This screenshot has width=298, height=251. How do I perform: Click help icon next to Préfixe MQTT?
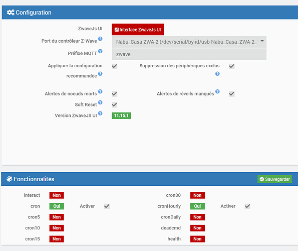pos(100,51)
